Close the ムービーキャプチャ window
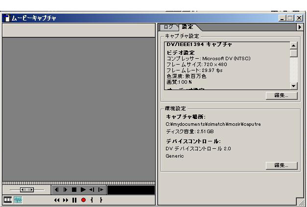307x207 pixels. (299, 18)
